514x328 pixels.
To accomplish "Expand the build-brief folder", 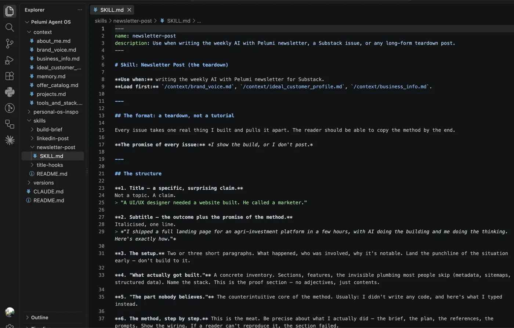I will coord(32,130).
